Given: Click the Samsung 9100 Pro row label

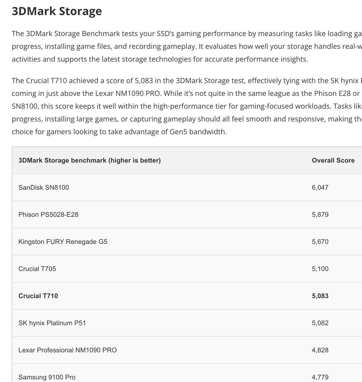Looking at the screenshot, I should [47, 377].
